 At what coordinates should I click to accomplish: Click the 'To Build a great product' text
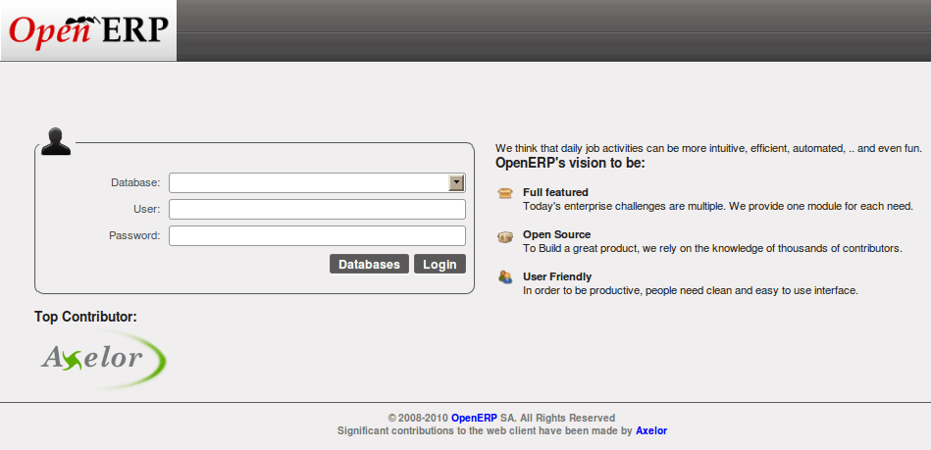tap(712, 249)
